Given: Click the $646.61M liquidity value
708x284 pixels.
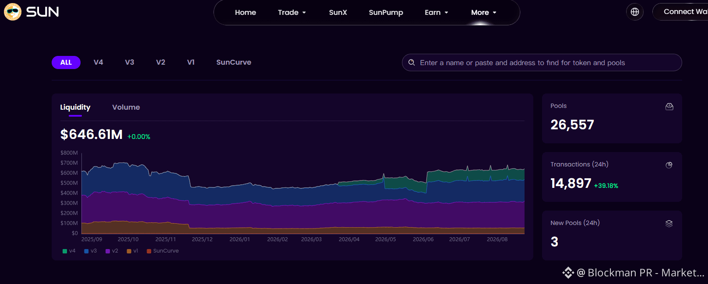Looking at the screenshot, I should tap(92, 134).
